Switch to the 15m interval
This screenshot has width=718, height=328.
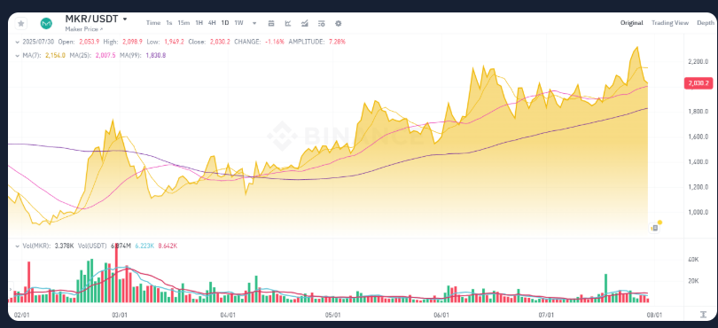[183, 23]
